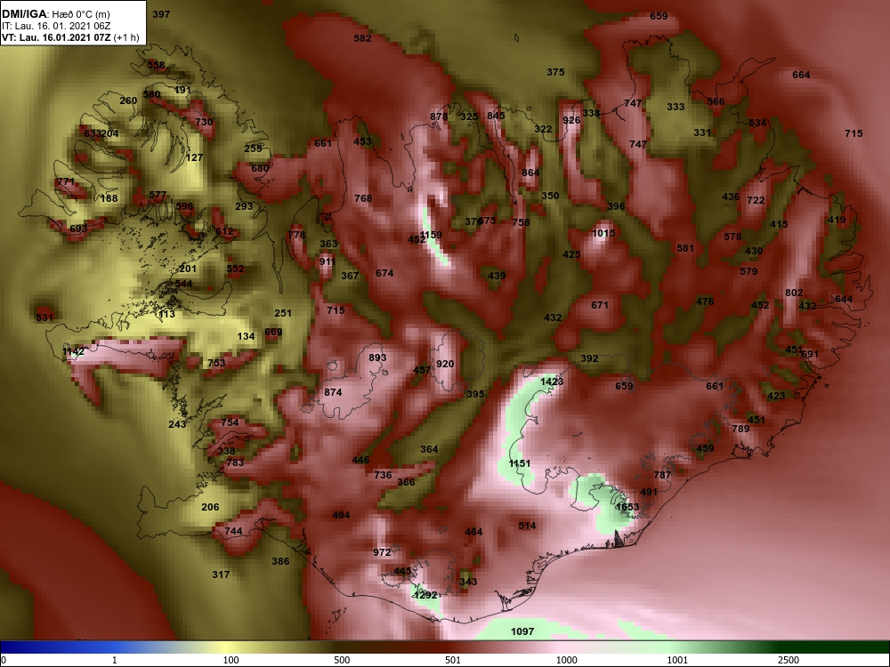This screenshot has width=890, height=667.
Task: Click the map value 845
Action: (496, 116)
